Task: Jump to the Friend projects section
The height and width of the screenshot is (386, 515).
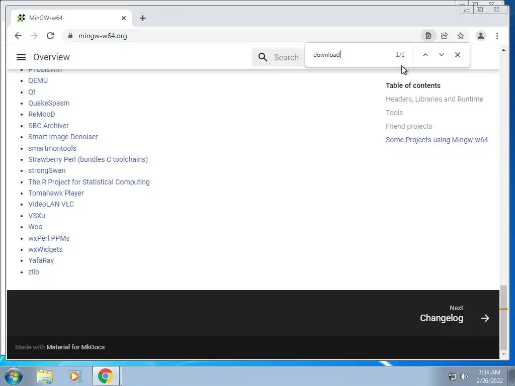Action: (409, 126)
